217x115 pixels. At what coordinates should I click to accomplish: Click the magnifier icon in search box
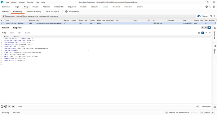pyautogui.click(x=197, y=106)
